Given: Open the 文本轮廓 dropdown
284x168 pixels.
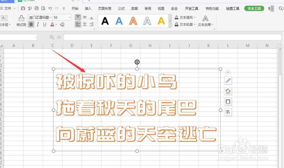Looking at the screenshot, I should 185,24.
